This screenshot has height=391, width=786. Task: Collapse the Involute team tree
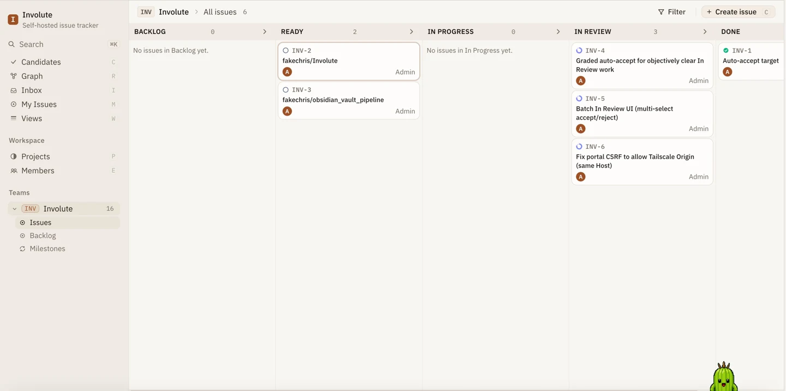(x=15, y=209)
